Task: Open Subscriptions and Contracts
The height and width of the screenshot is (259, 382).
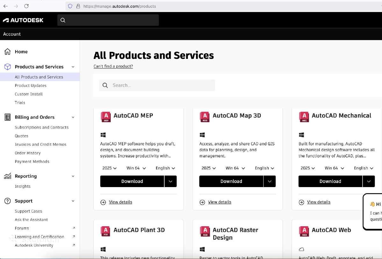Action: 42,127
